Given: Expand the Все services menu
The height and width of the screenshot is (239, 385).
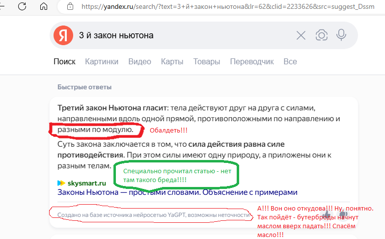Looking at the screenshot, I should (x=290, y=62).
